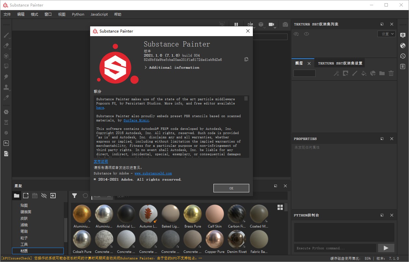Image resolution: width=409 pixels, height=262 pixels.
Task: Click the shelf import resources arrow icon
Action: coord(53,196)
